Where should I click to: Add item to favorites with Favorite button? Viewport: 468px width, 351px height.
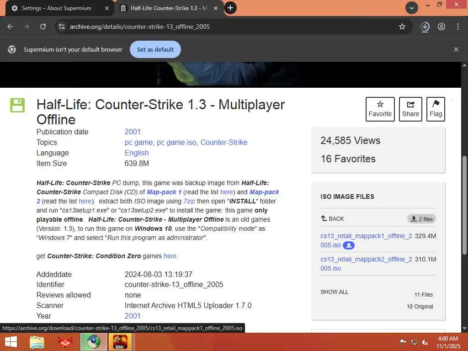(x=380, y=109)
